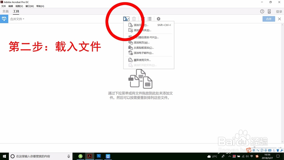
Task: Click the mobile link icon near login
Action: tap(269, 11)
